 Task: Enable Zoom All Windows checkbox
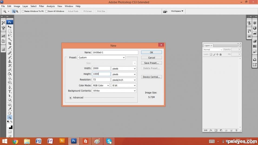[47, 11]
